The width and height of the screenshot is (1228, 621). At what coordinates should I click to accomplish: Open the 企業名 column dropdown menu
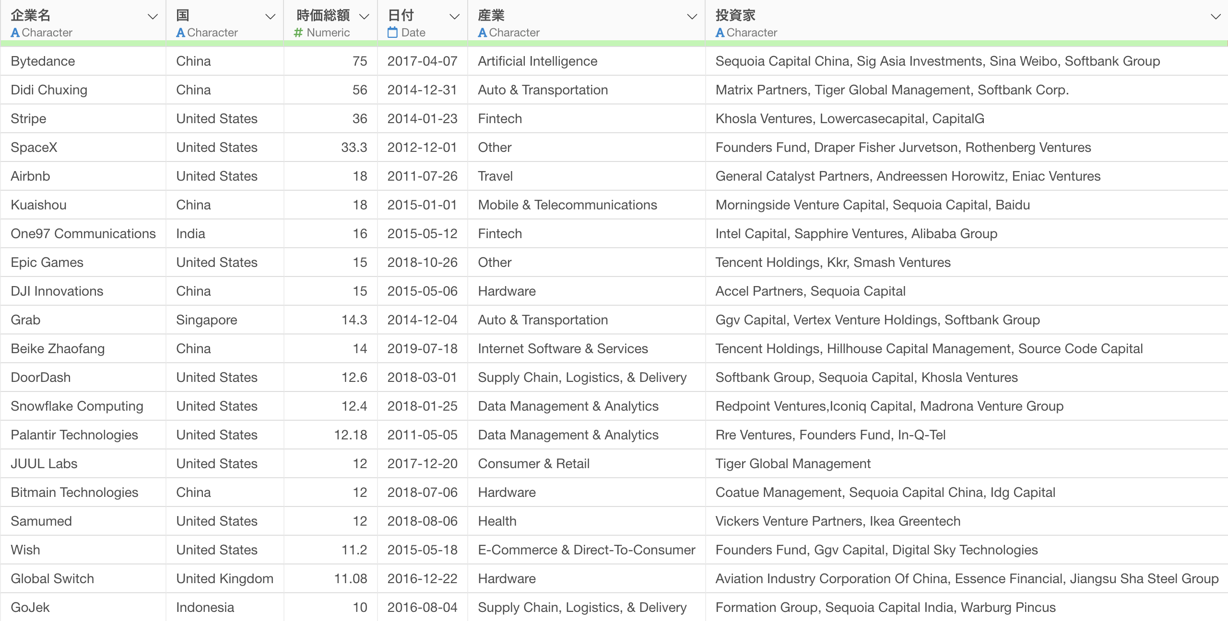(153, 17)
